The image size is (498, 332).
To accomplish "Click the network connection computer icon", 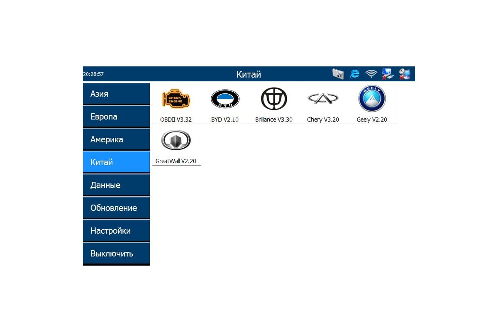I will point(388,74).
